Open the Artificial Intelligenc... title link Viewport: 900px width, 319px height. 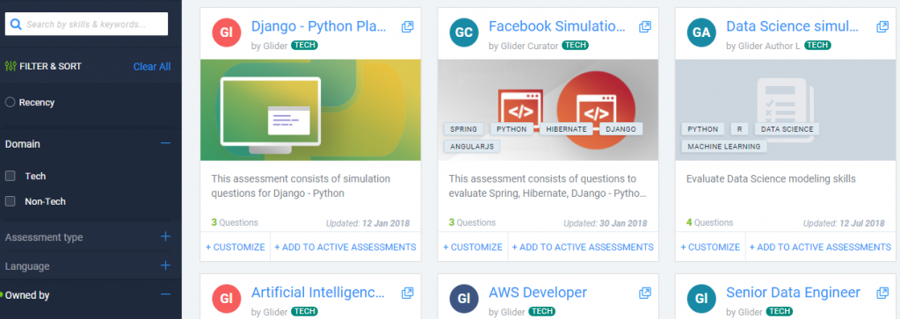click(x=318, y=293)
